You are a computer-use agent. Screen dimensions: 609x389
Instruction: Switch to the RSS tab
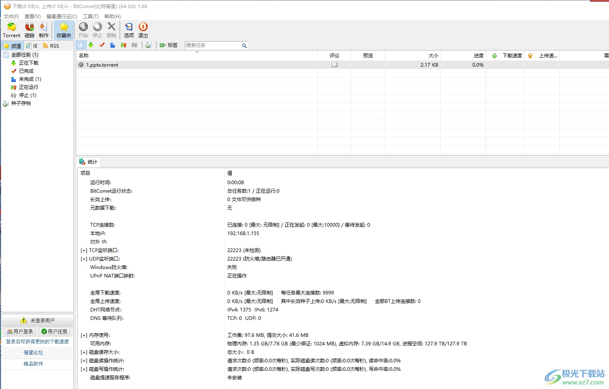tap(51, 46)
